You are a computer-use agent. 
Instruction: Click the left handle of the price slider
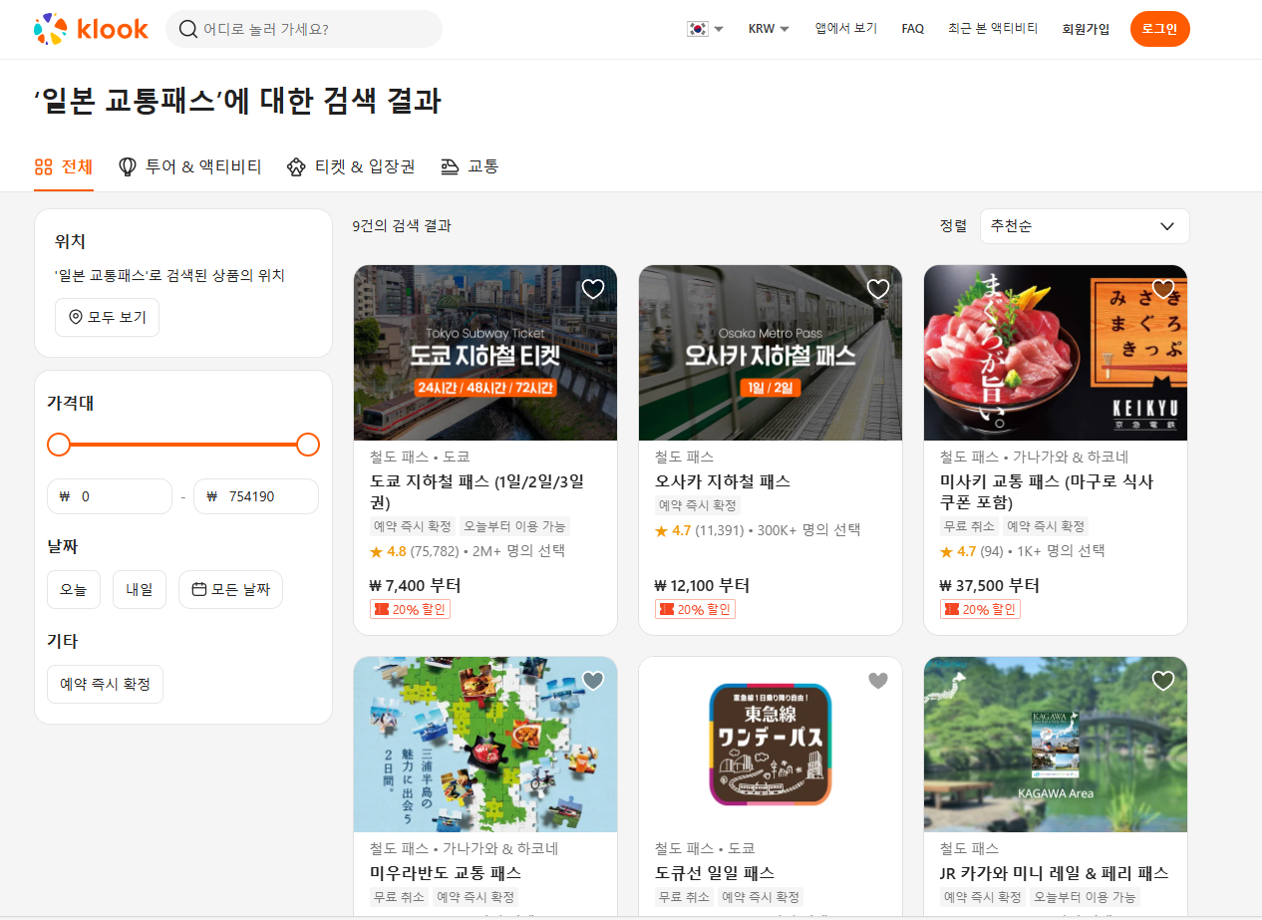[x=59, y=445]
